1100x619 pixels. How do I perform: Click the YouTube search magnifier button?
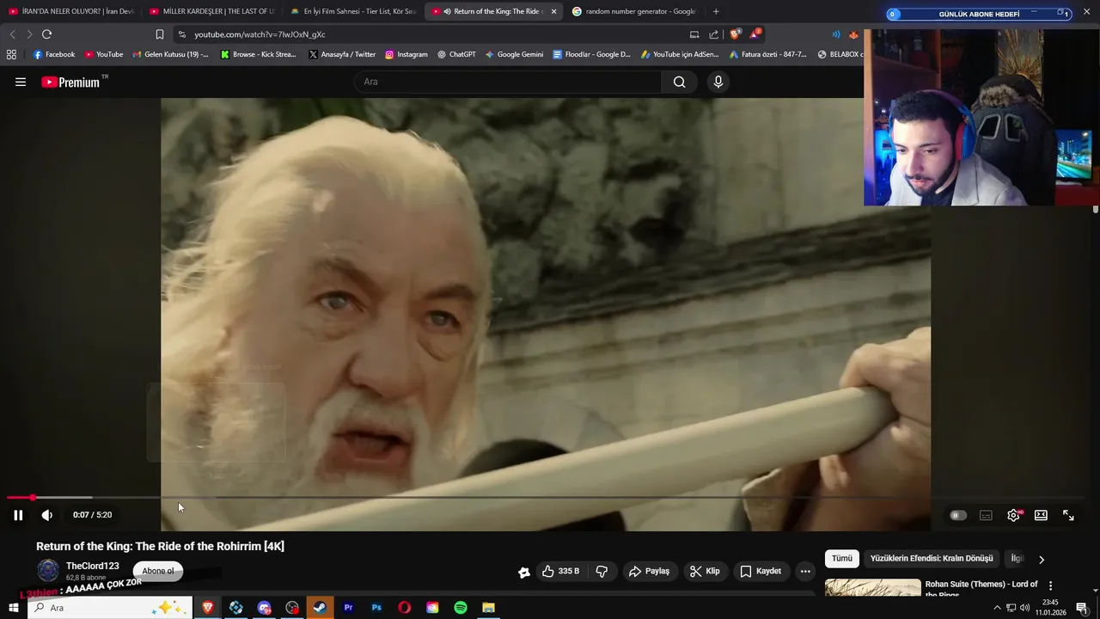679,82
